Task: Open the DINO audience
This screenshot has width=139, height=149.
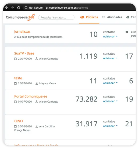Action: pyautogui.click(x=19, y=121)
